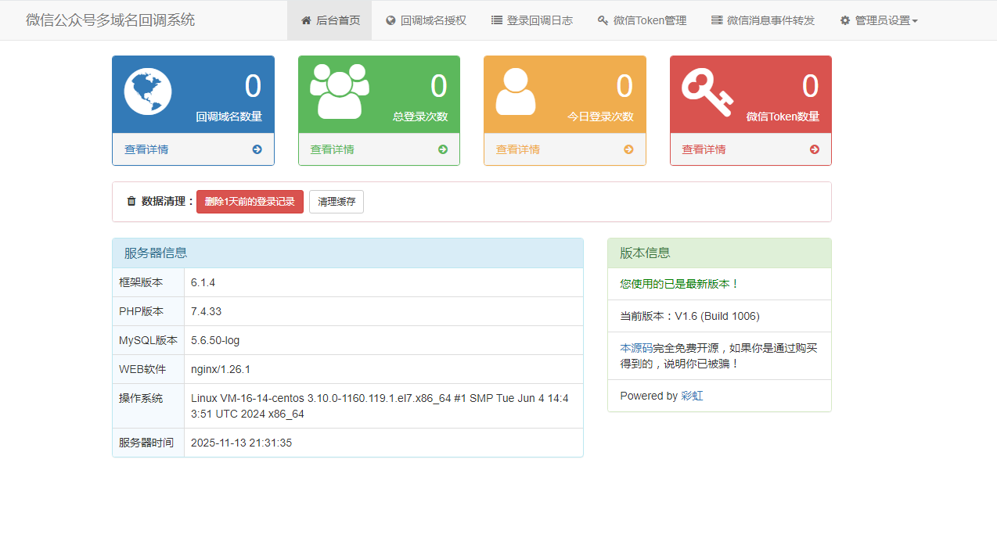Click blue arrow icon under 回调域名数量
Screen dimensions: 997x556
(257, 149)
